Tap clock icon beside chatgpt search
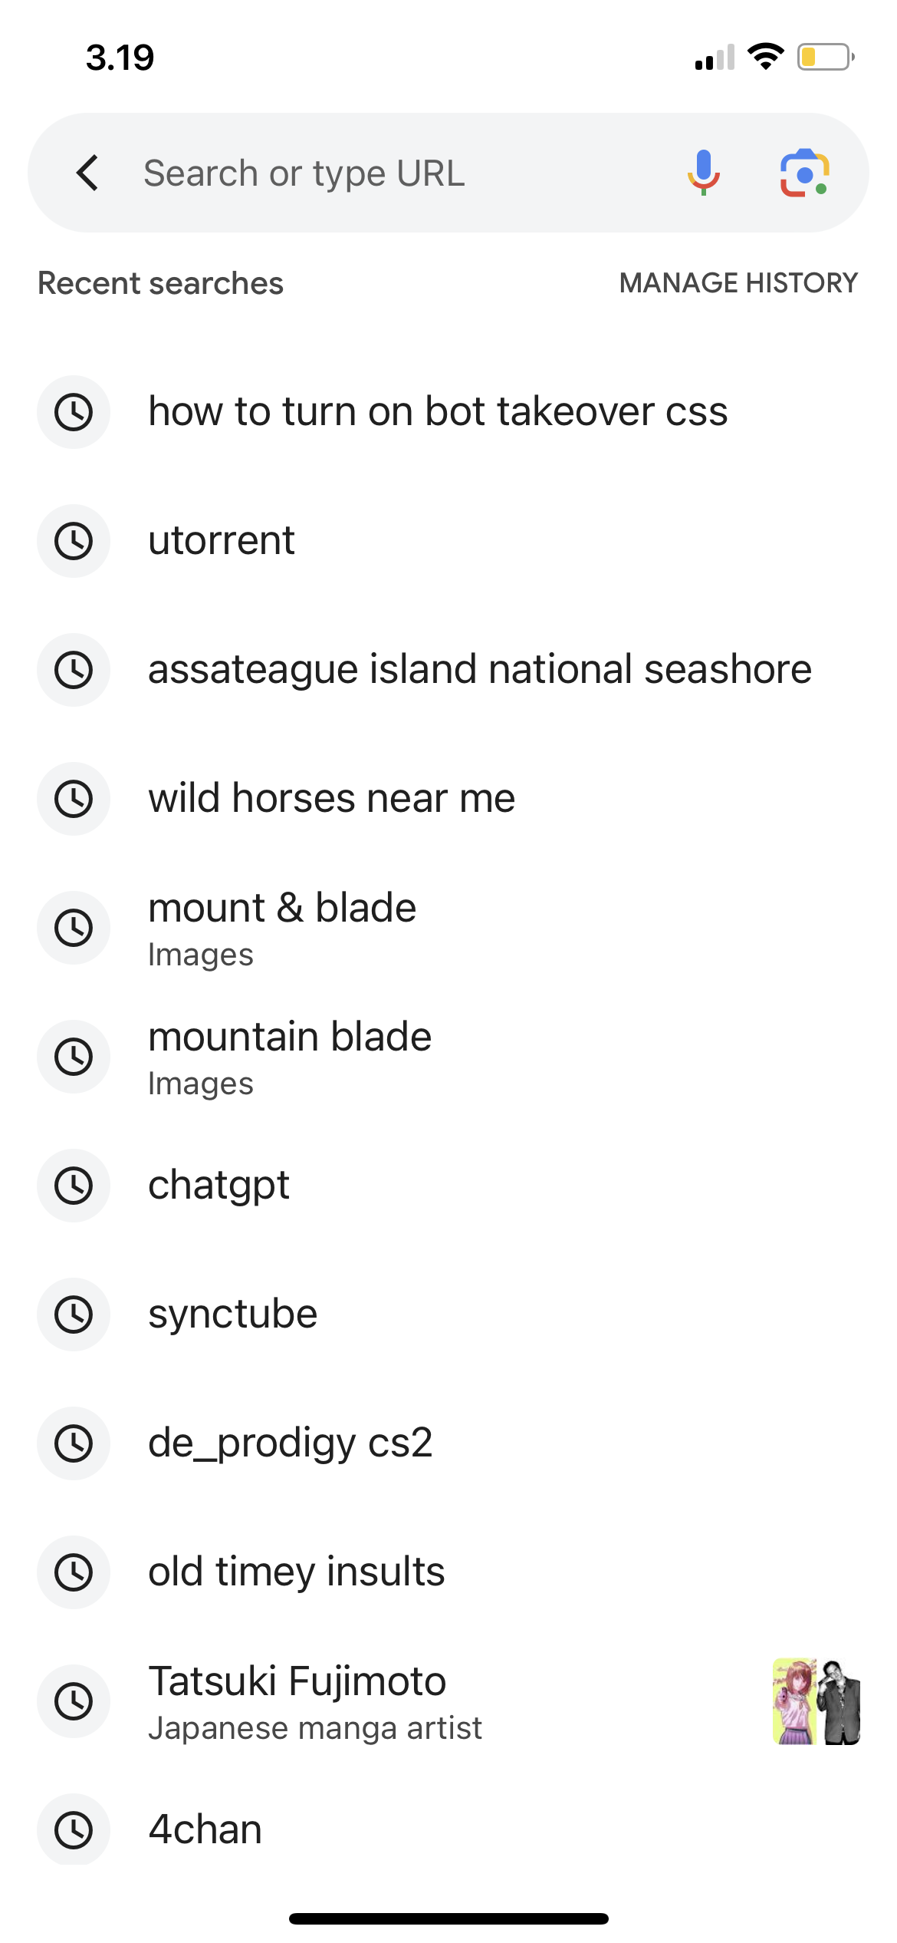The height and width of the screenshot is (1943, 897). (x=74, y=1186)
